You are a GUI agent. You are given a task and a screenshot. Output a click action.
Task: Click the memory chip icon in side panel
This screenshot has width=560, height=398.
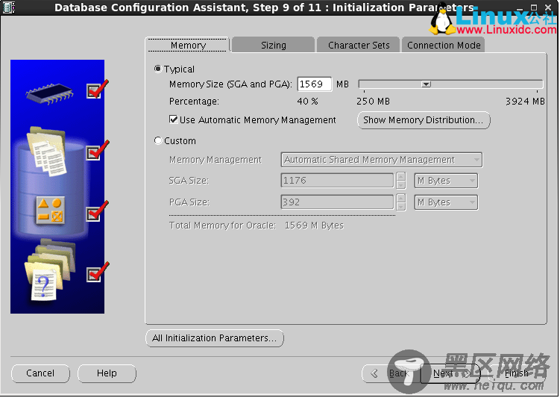click(x=49, y=93)
